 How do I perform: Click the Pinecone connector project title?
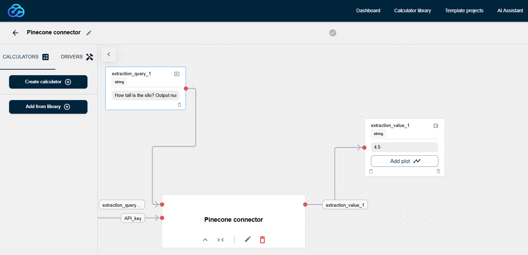54,33
